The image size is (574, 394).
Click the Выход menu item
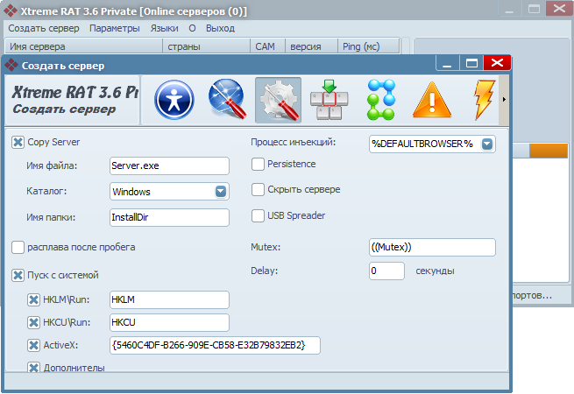click(220, 28)
